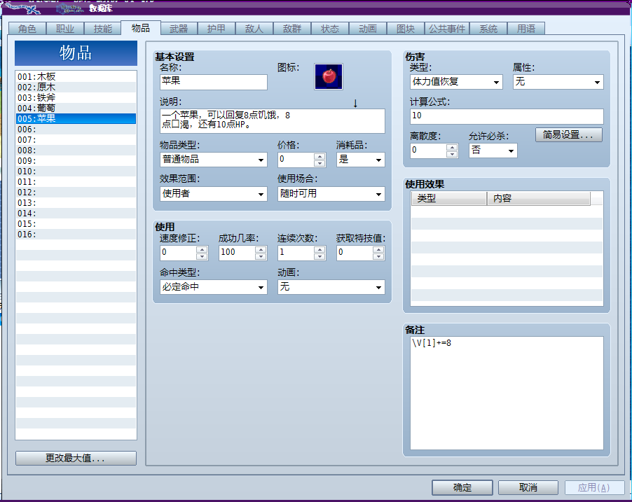Open the 技能 tab

tap(103, 29)
